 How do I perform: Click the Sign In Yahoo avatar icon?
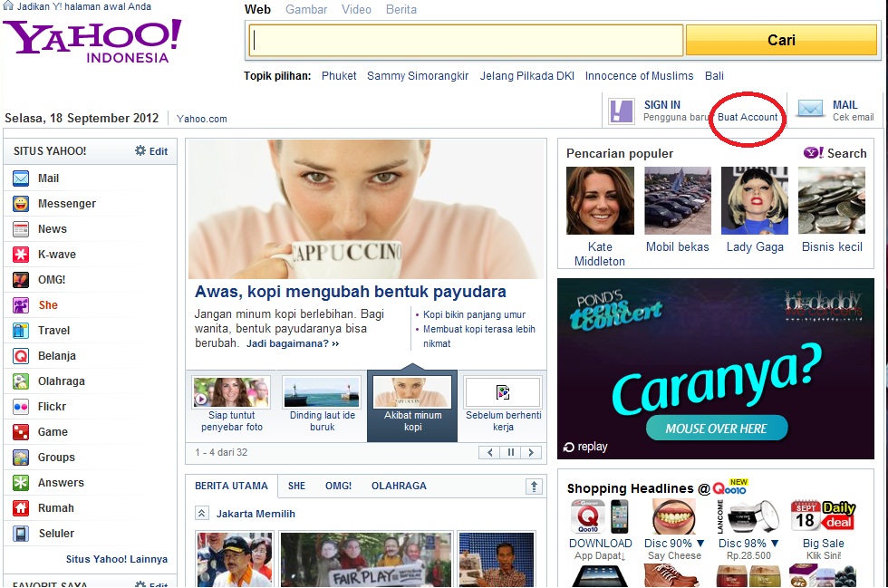click(622, 111)
